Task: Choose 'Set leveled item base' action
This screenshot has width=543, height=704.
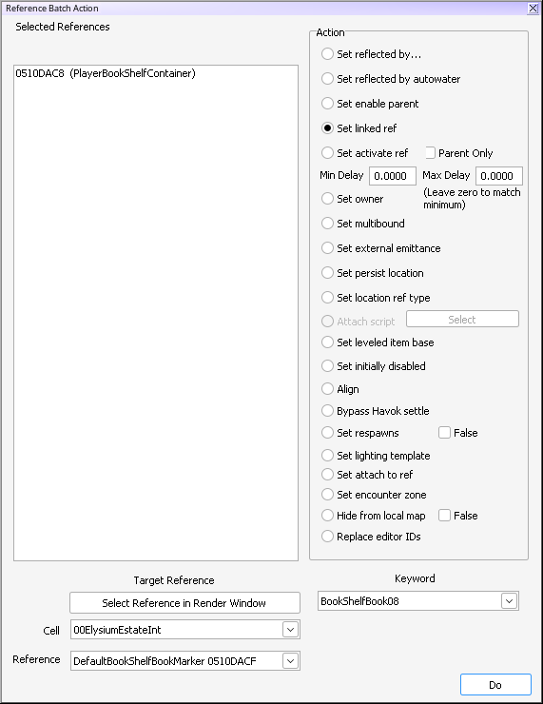Action: 327,342
